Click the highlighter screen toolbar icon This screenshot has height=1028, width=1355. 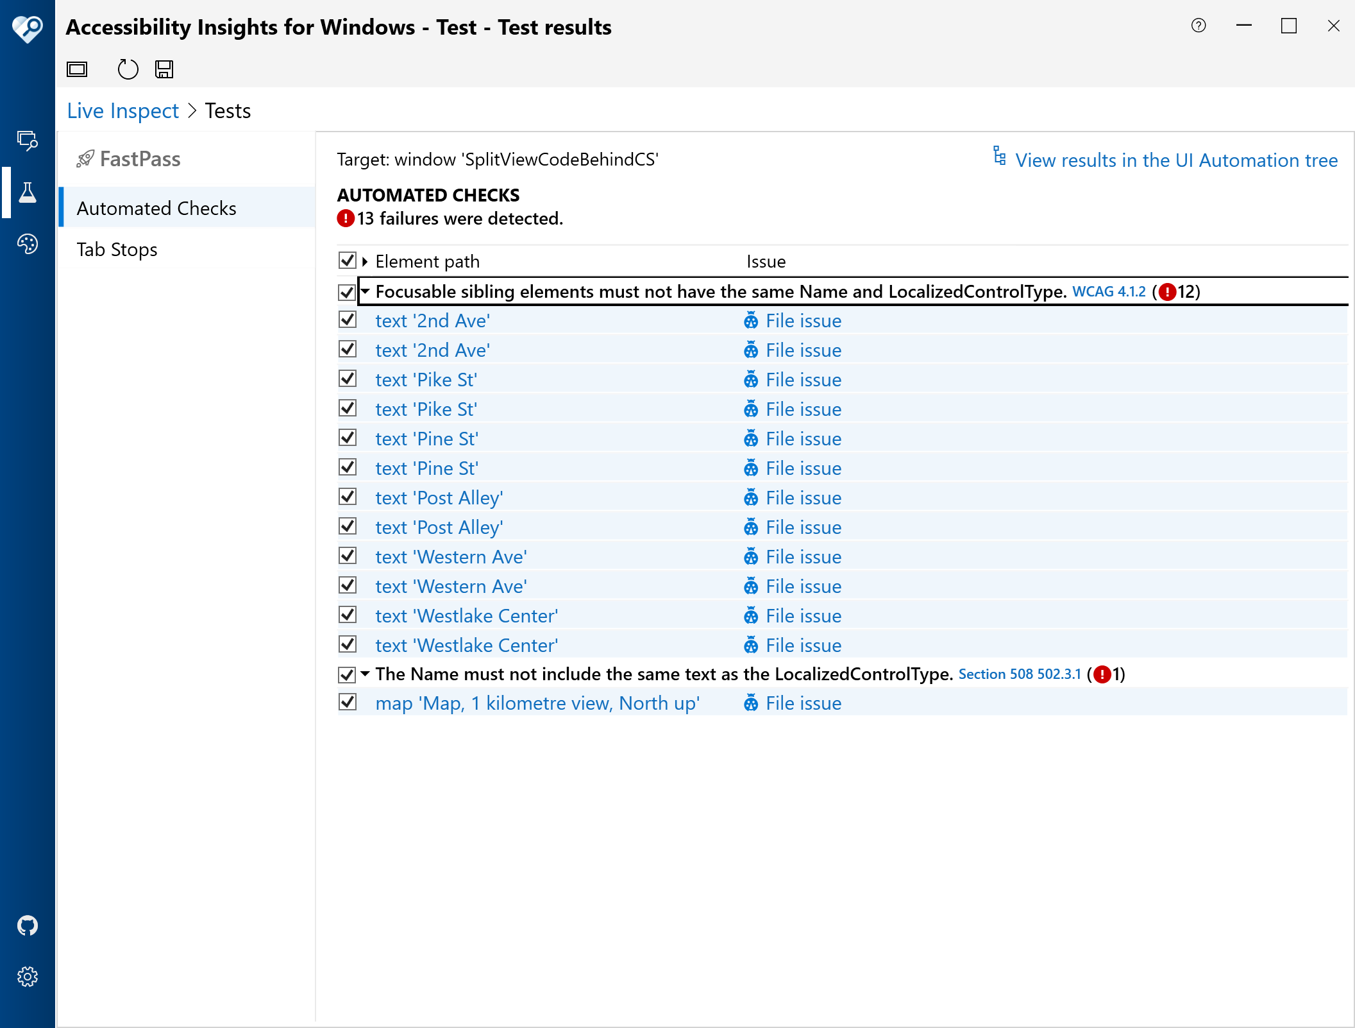coord(77,69)
